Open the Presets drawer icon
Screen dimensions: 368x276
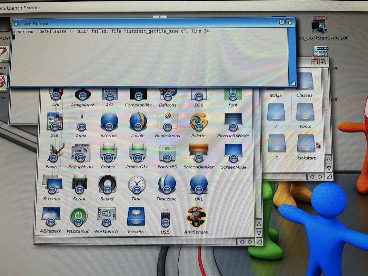coord(136,217)
